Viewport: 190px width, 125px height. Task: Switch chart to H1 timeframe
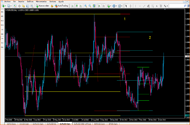pyautogui.click(x=2, y=30)
